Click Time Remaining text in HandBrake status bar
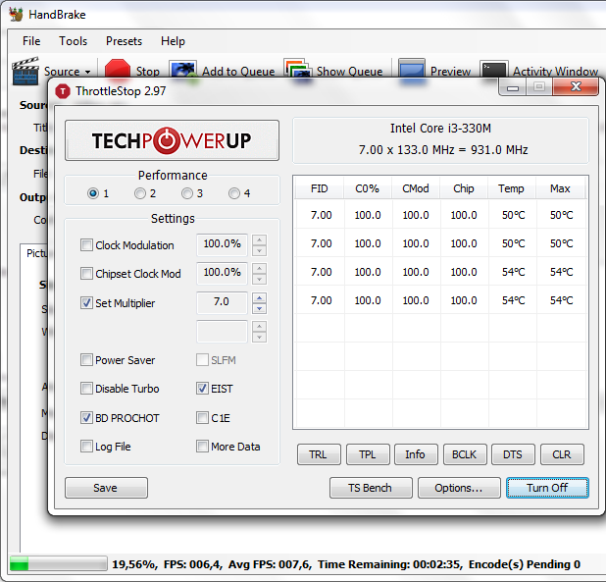 click(389, 564)
